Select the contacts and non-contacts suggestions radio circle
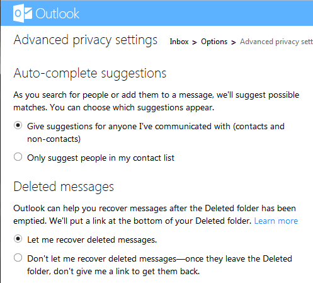Screen dimensions: 313x283 pos(18,125)
